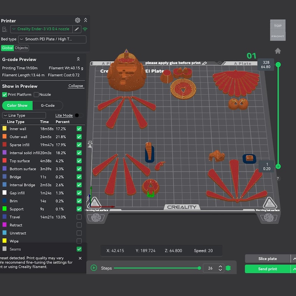Click the Filament Cost value text
This screenshot has width=296, height=296.
coord(64,75)
